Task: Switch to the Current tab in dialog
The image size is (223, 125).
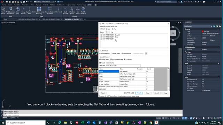Action: coord(102,32)
